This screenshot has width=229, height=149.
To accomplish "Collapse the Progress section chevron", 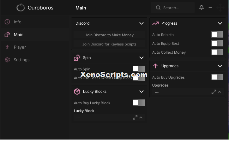I will [220, 23].
